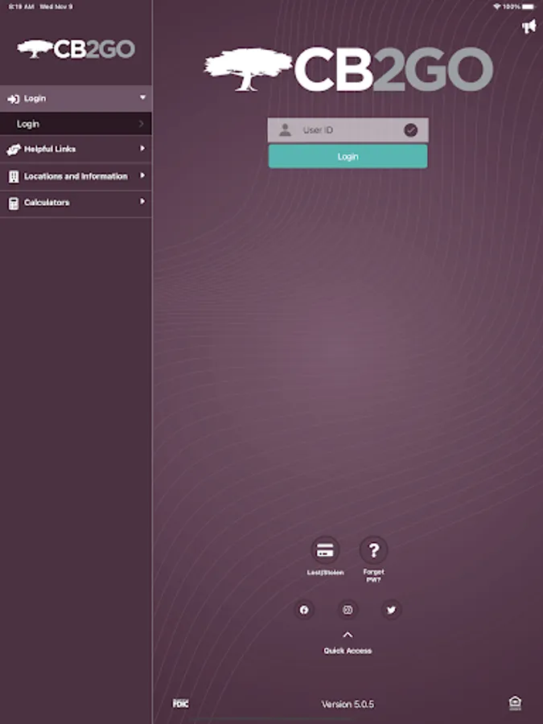Tap the Forgot PW question mark icon
The height and width of the screenshot is (724, 543).
pyautogui.click(x=373, y=550)
